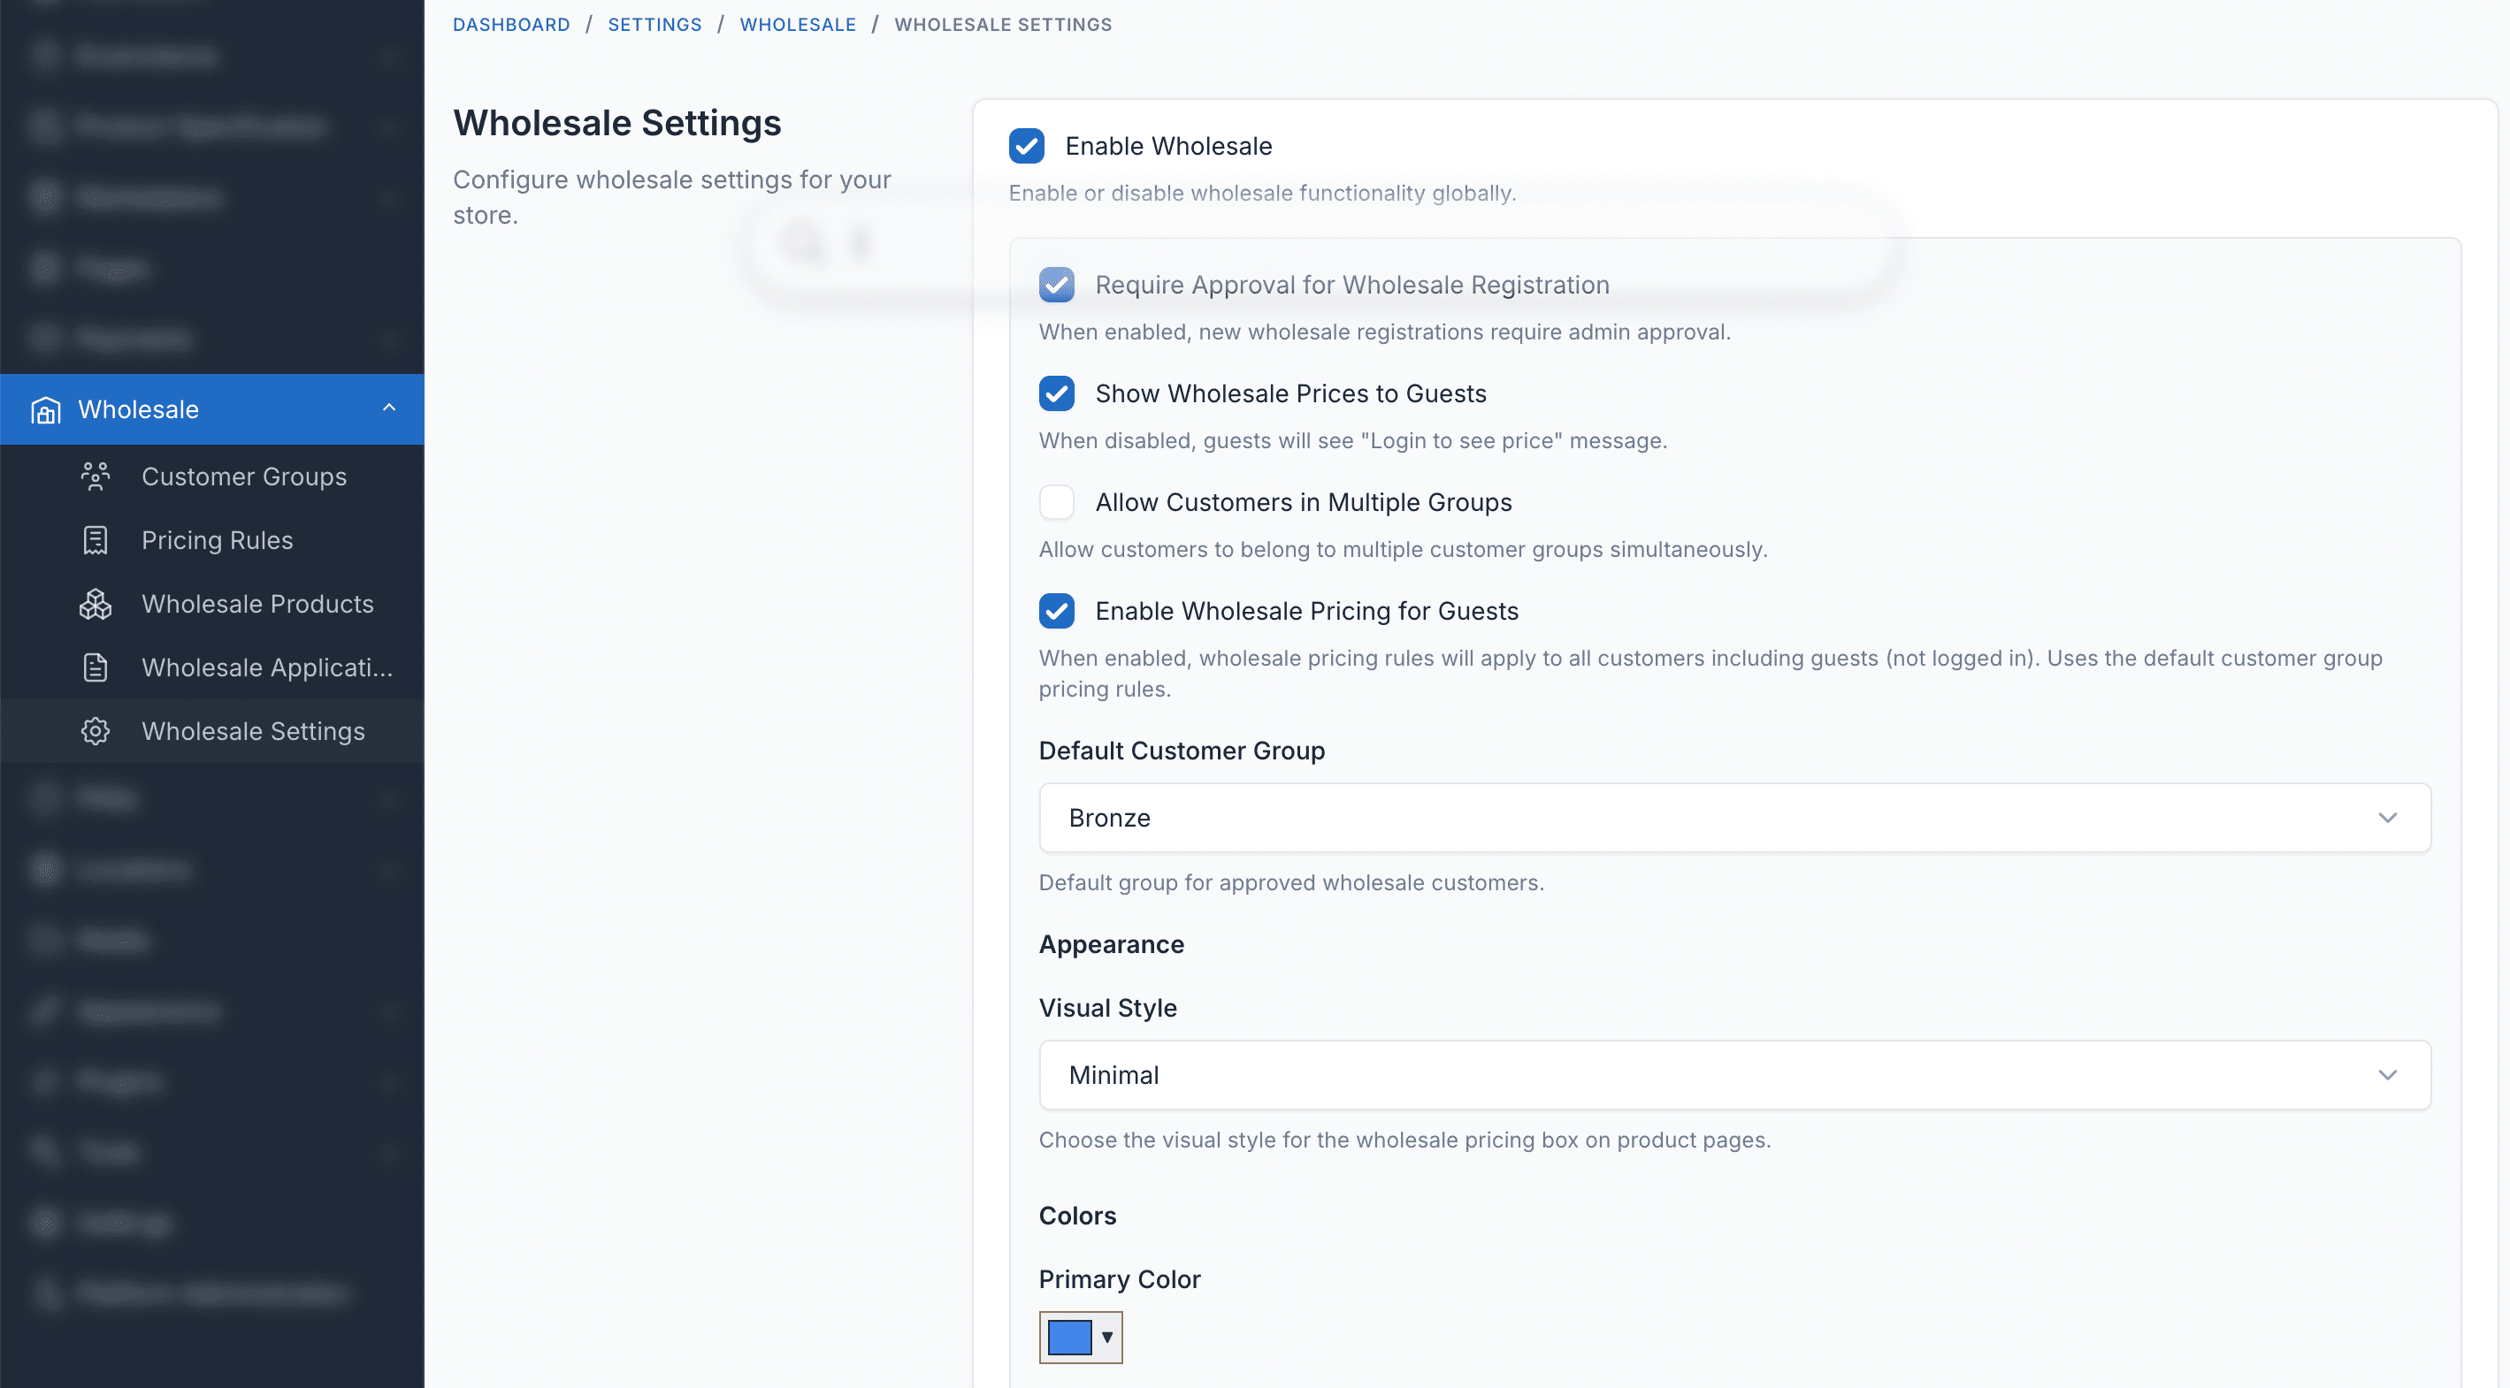Click the Wholesale Settings gear icon
The height and width of the screenshot is (1388, 2510).
[x=95, y=731]
